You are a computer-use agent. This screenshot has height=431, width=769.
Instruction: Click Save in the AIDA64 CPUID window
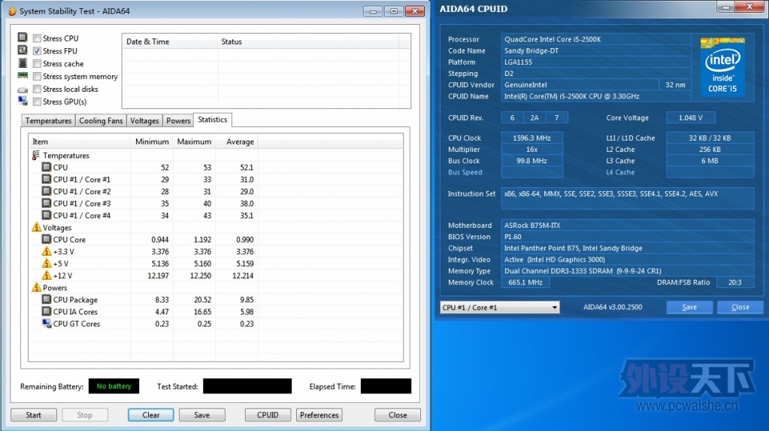point(689,308)
